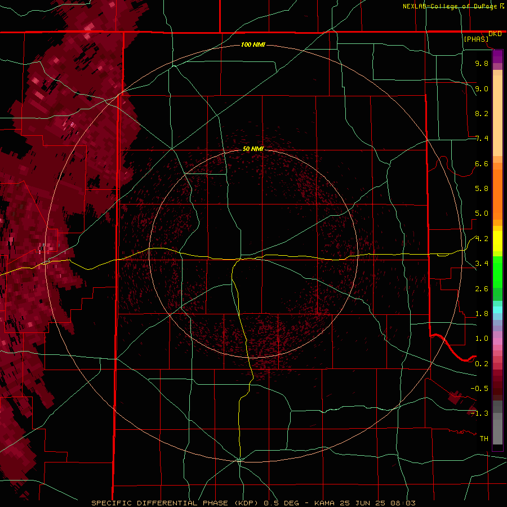The width and height of the screenshot is (507, 507).
Task: Pick the peach segment of the color bar
Action: (x=497, y=115)
